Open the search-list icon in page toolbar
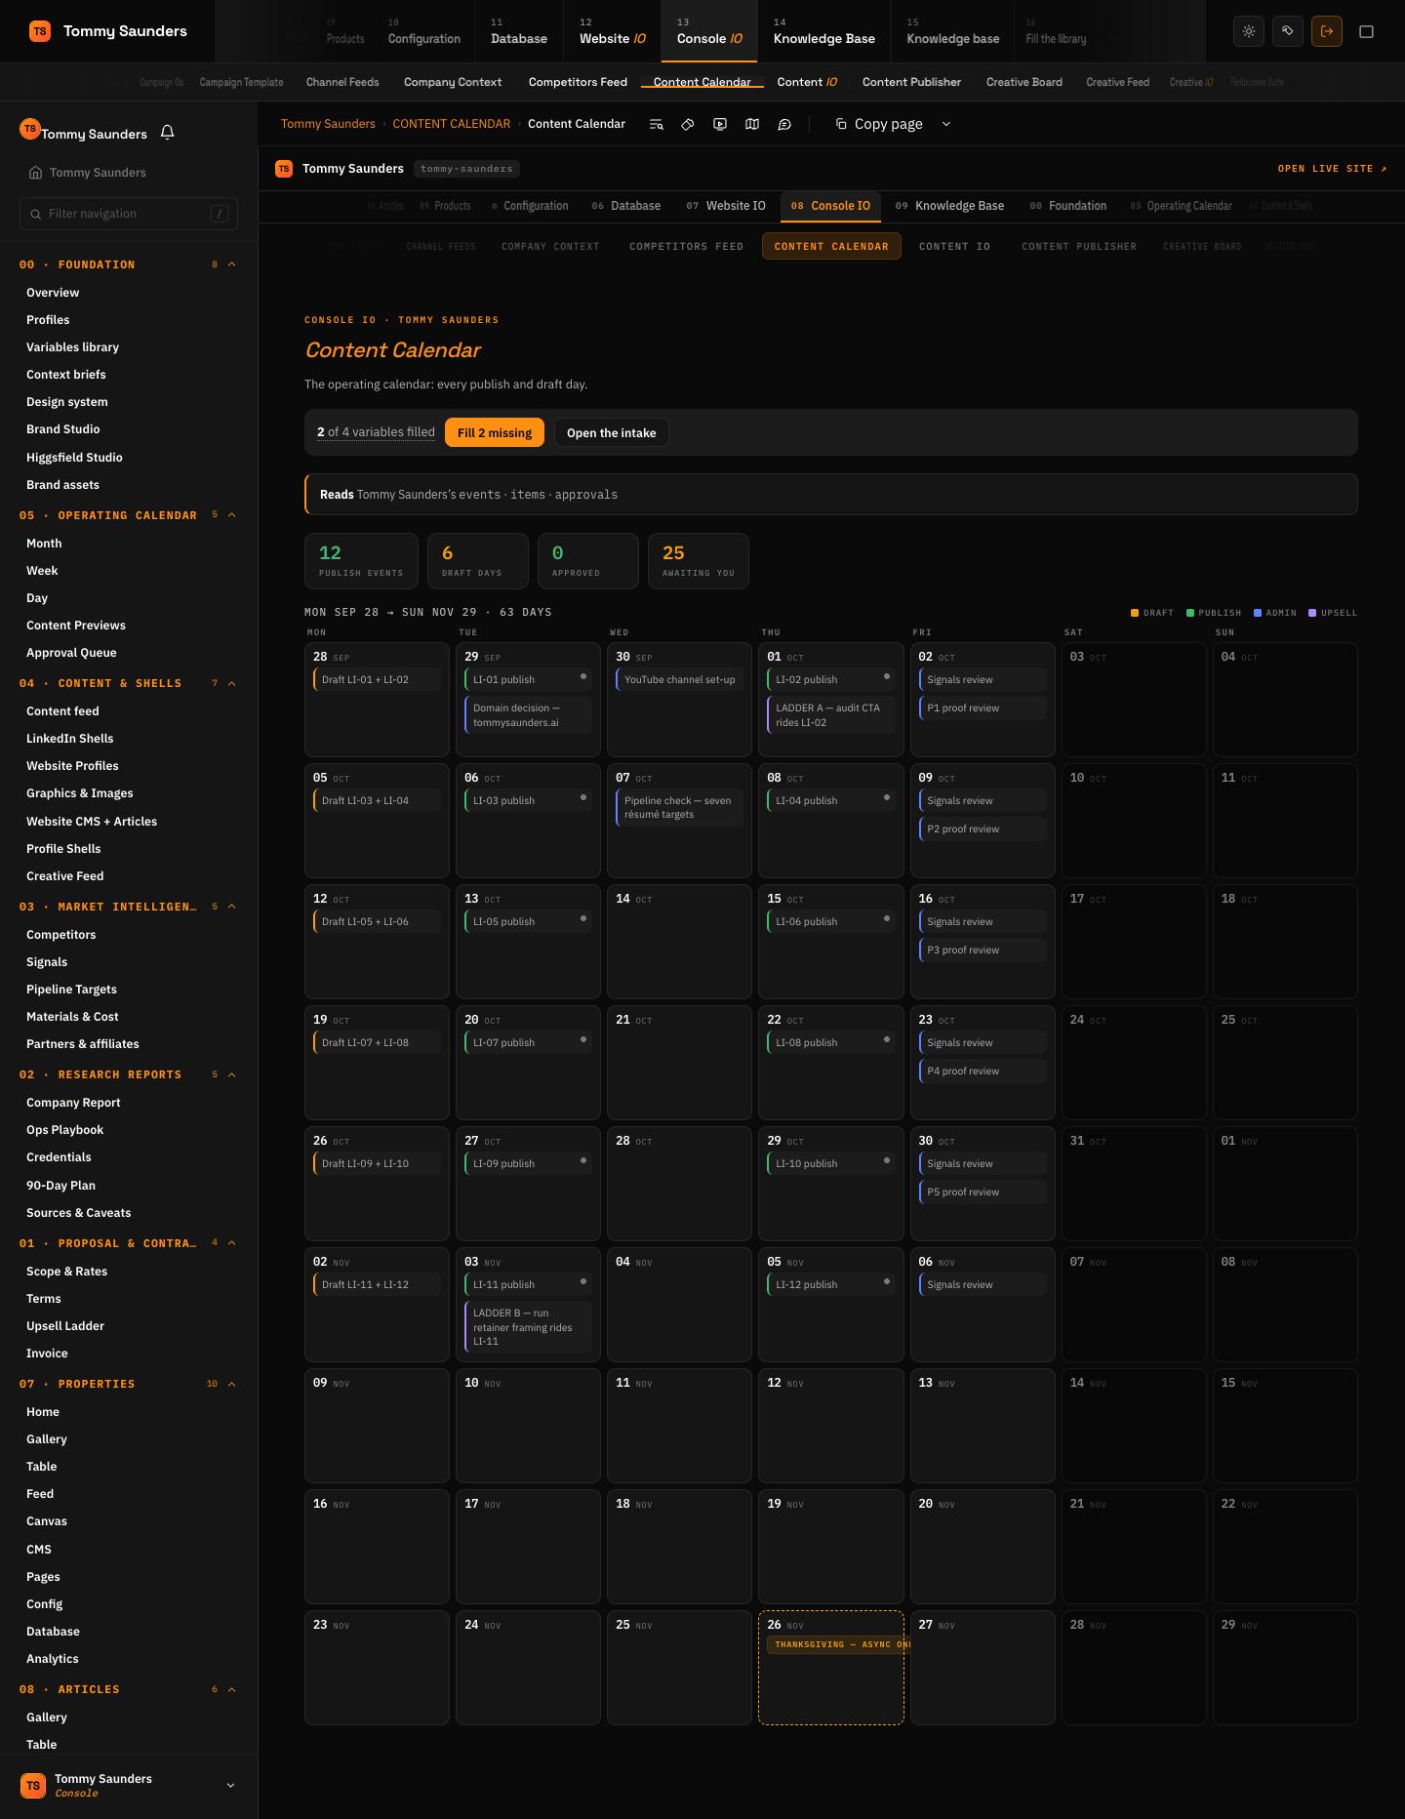This screenshot has height=1819, width=1405. [657, 124]
